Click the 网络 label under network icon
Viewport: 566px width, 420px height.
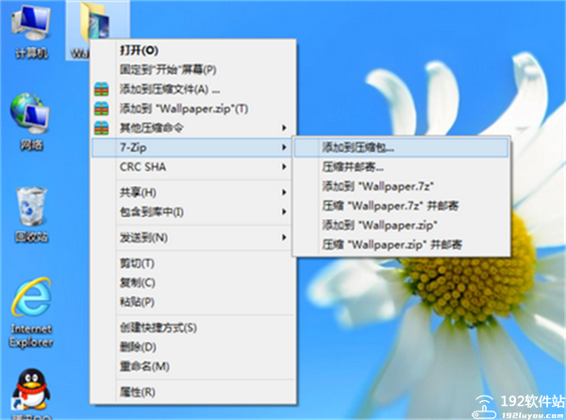click(31, 144)
